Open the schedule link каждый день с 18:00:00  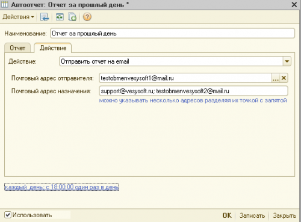(61, 187)
